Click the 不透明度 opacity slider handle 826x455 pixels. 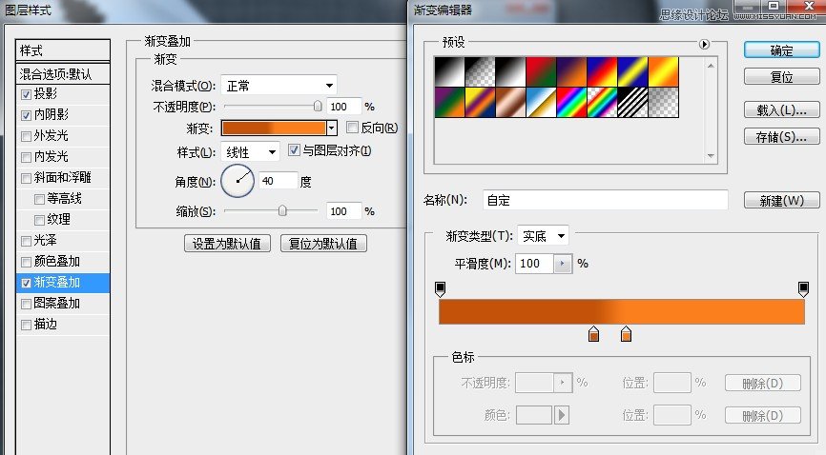click(x=318, y=107)
